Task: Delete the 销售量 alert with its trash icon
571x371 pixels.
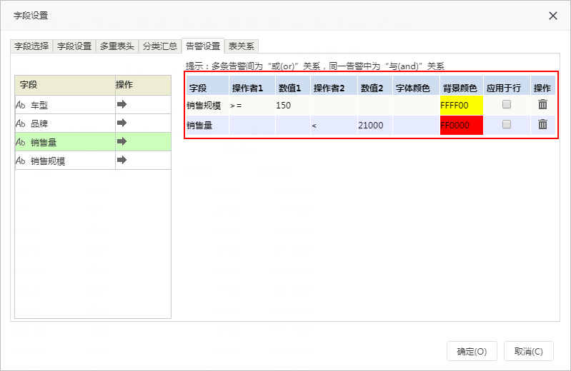Action: 542,124
